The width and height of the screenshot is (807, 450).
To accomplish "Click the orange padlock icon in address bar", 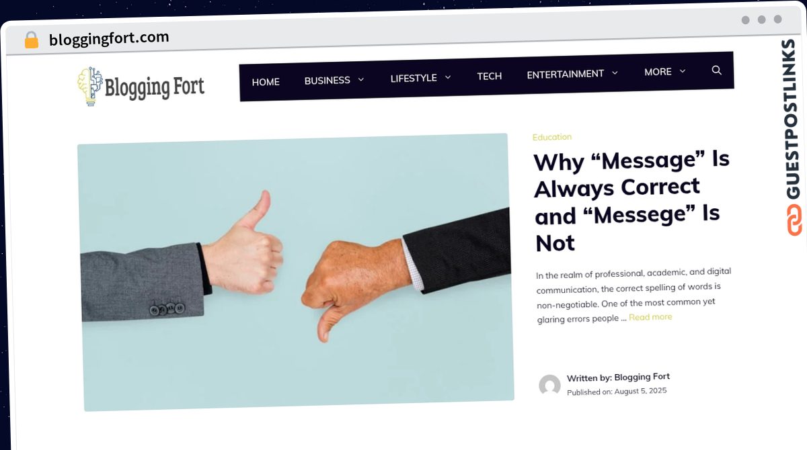I will coord(31,40).
